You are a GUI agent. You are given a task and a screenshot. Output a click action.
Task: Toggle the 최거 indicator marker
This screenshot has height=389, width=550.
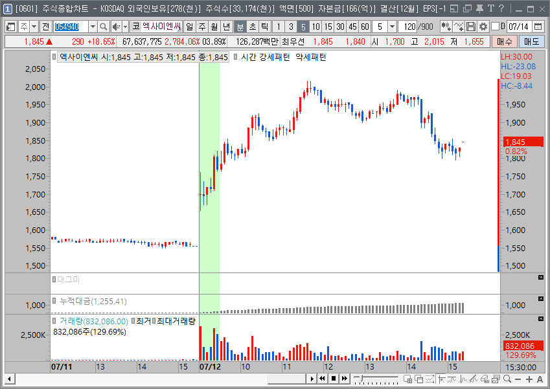133,320
